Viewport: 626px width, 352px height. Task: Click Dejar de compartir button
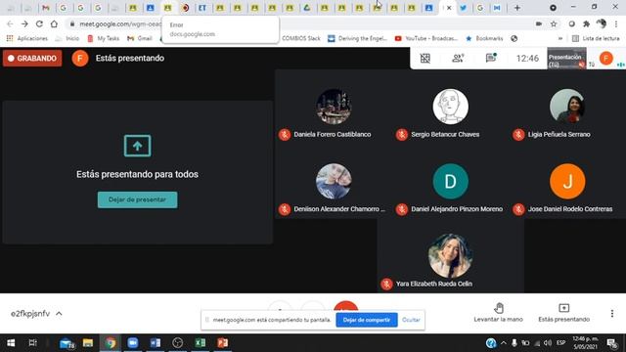point(367,320)
